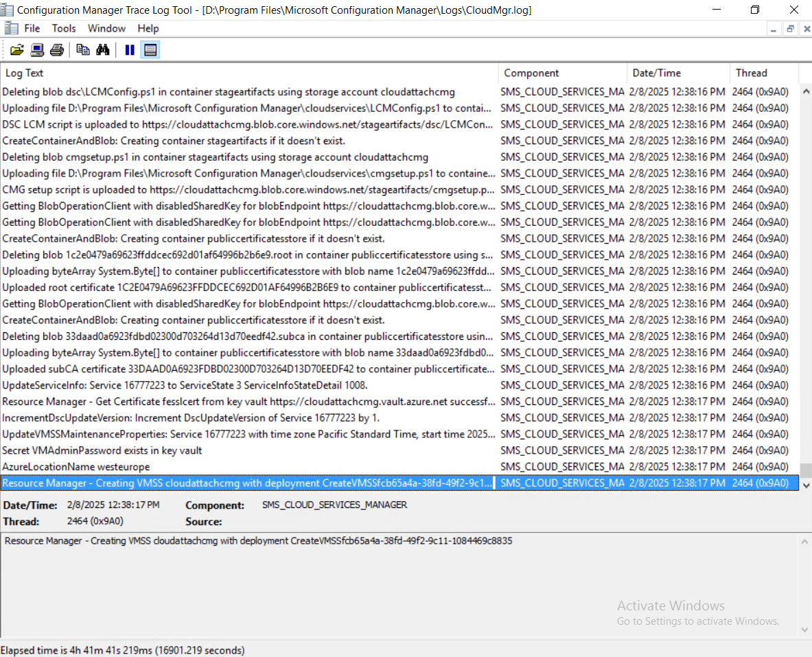Open a log file with the folder icon
Viewport: 812px width, 657px height.
point(17,49)
